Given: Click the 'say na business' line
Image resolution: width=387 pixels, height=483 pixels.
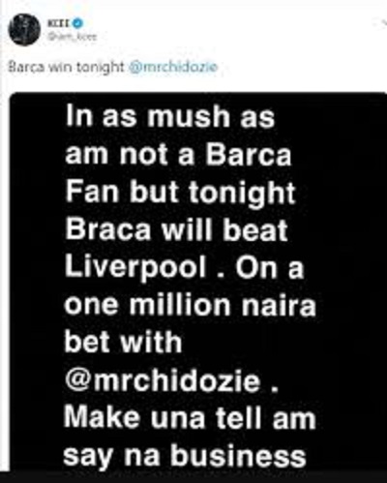Looking at the screenshot, I should coord(185,457).
